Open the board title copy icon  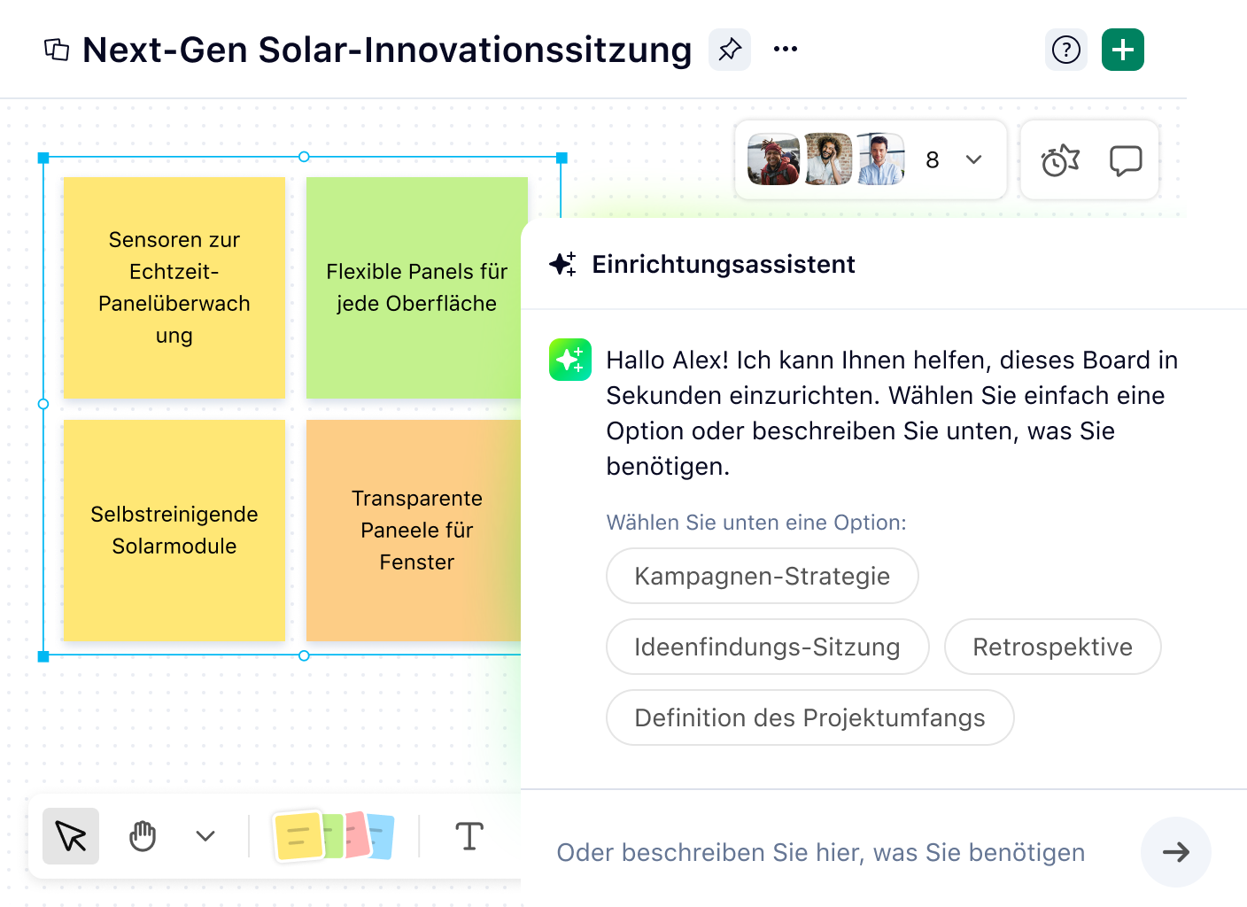[x=56, y=50]
